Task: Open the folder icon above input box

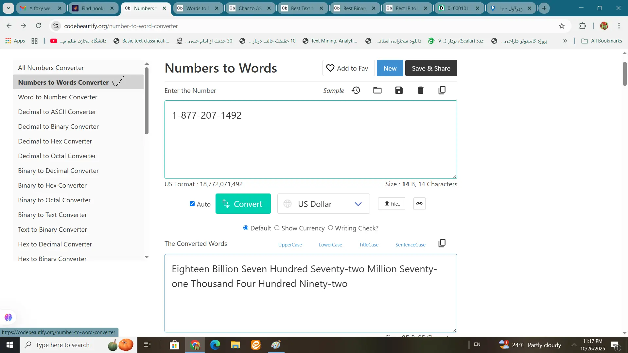Action: pos(377,91)
